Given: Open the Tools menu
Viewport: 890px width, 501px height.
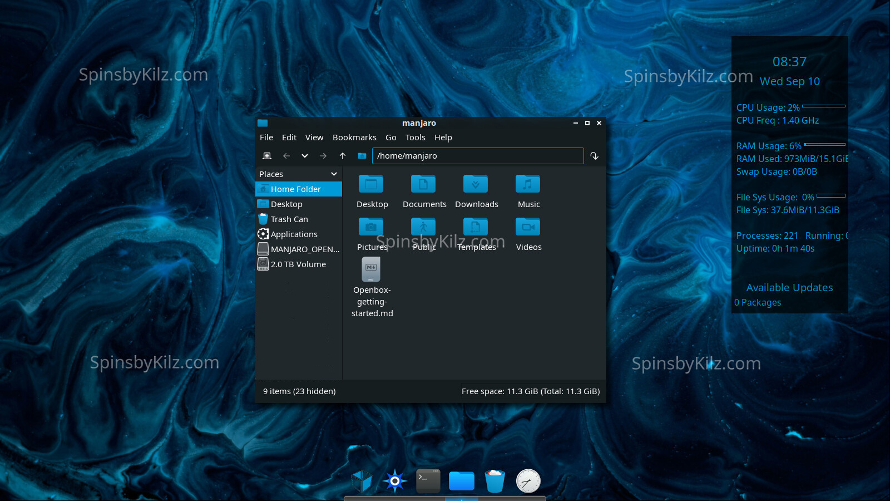Looking at the screenshot, I should click(415, 137).
